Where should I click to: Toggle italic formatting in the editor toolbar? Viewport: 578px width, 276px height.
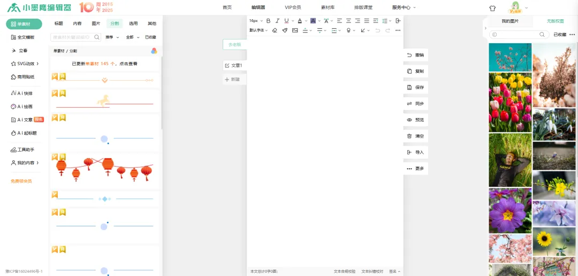(278, 21)
